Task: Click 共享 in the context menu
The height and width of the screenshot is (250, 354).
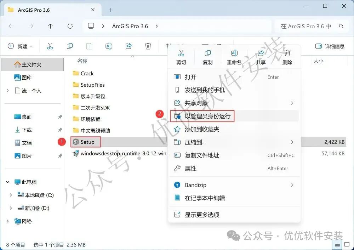Action: pyautogui.click(x=261, y=57)
